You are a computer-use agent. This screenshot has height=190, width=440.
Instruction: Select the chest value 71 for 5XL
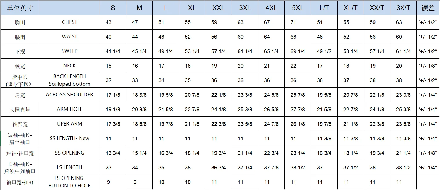(x=293, y=22)
